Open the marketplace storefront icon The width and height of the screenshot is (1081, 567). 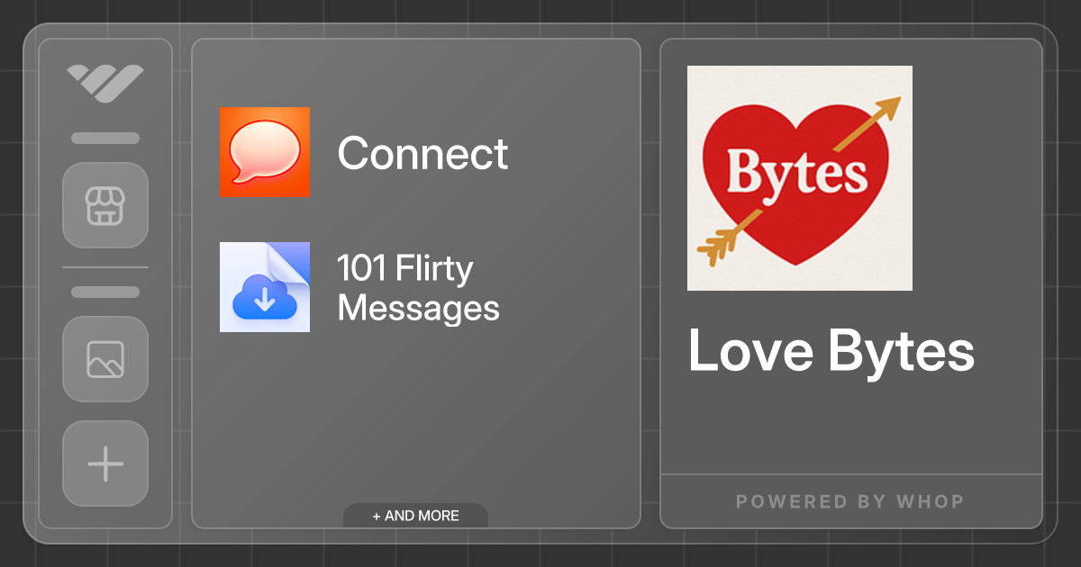coord(104,206)
